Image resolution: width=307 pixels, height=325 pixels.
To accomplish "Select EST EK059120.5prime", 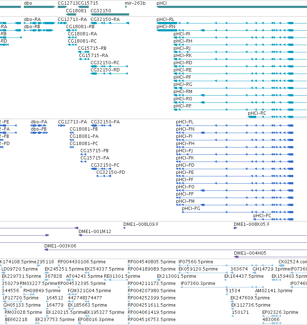I will (198, 269).
